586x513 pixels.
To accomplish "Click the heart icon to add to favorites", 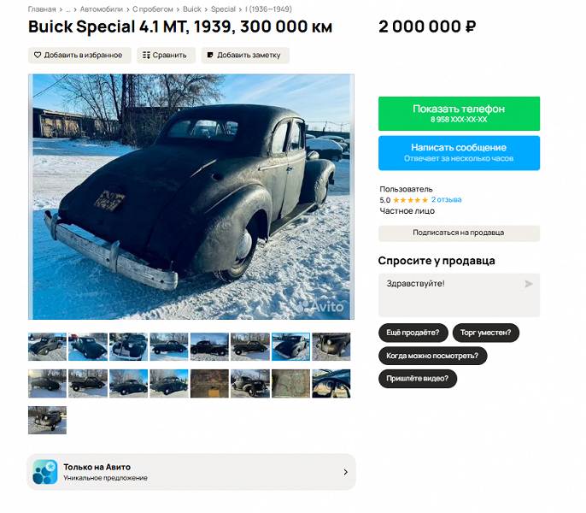I will 38,55.
